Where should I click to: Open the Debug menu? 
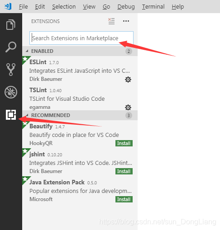tap(126, 7)
